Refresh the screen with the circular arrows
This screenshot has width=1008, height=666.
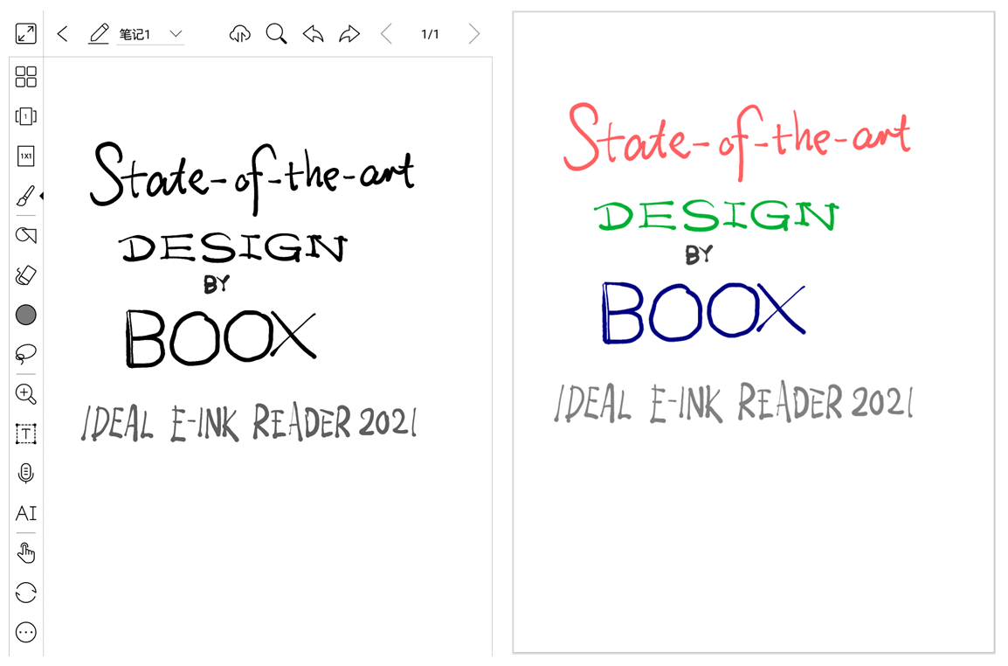coord(25,593)
